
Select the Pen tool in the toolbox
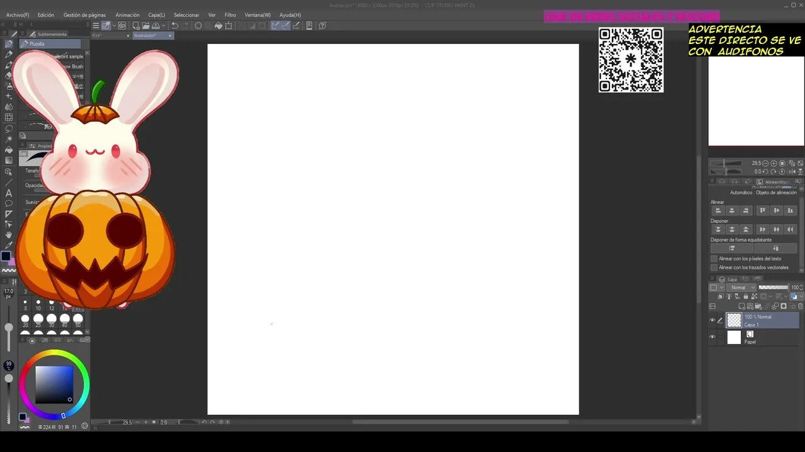pos(9,44)
